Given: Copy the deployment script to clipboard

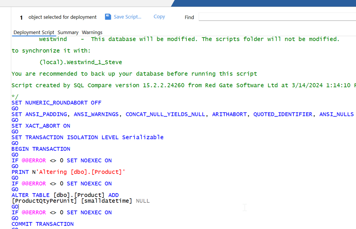Looking at the screenshot, I should 159,17.
